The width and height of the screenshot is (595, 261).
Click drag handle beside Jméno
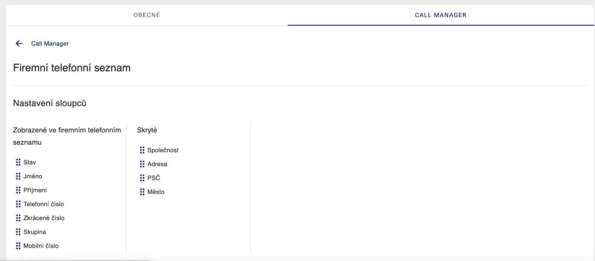point(18,176)
